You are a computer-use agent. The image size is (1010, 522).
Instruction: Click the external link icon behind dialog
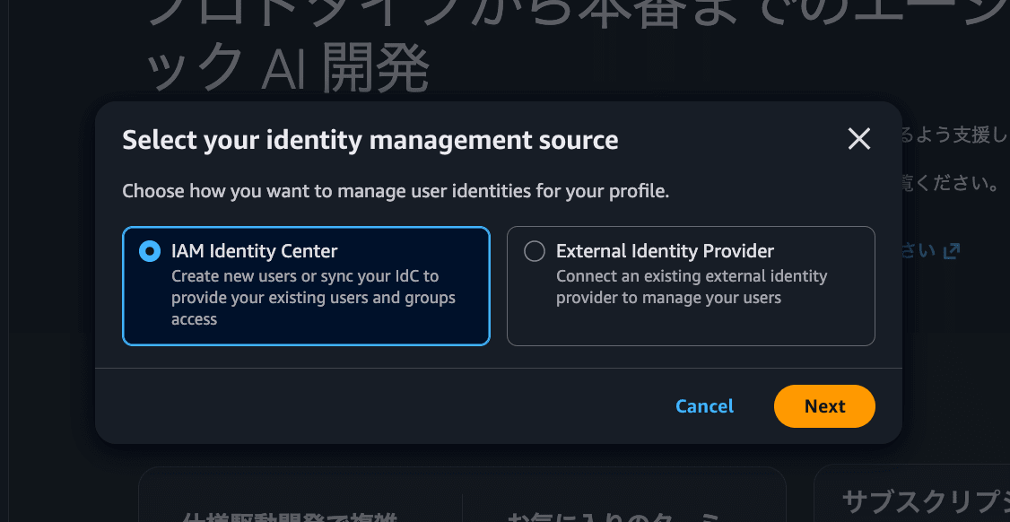(952, 251)
